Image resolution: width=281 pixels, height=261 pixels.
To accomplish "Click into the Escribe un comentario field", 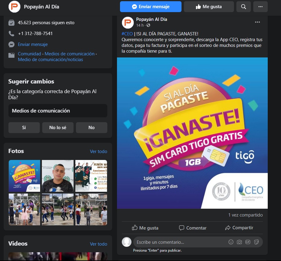I will point(198,242).
